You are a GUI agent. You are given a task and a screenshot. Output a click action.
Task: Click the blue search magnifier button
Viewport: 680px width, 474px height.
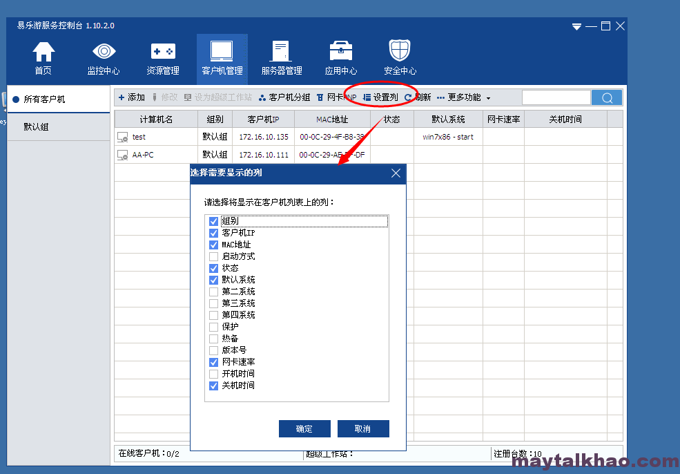click(607, 97)
